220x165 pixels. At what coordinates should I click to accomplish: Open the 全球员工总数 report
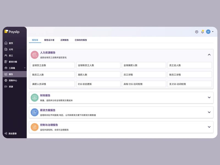(52, 65)
